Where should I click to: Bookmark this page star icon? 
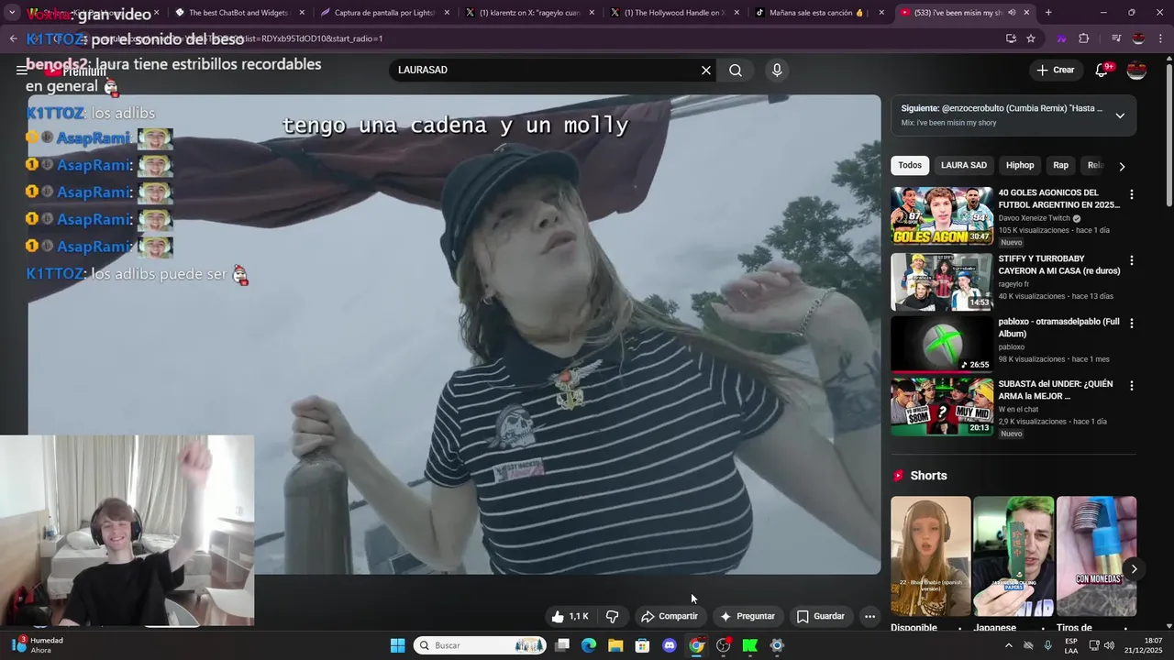click(1031, 38)
